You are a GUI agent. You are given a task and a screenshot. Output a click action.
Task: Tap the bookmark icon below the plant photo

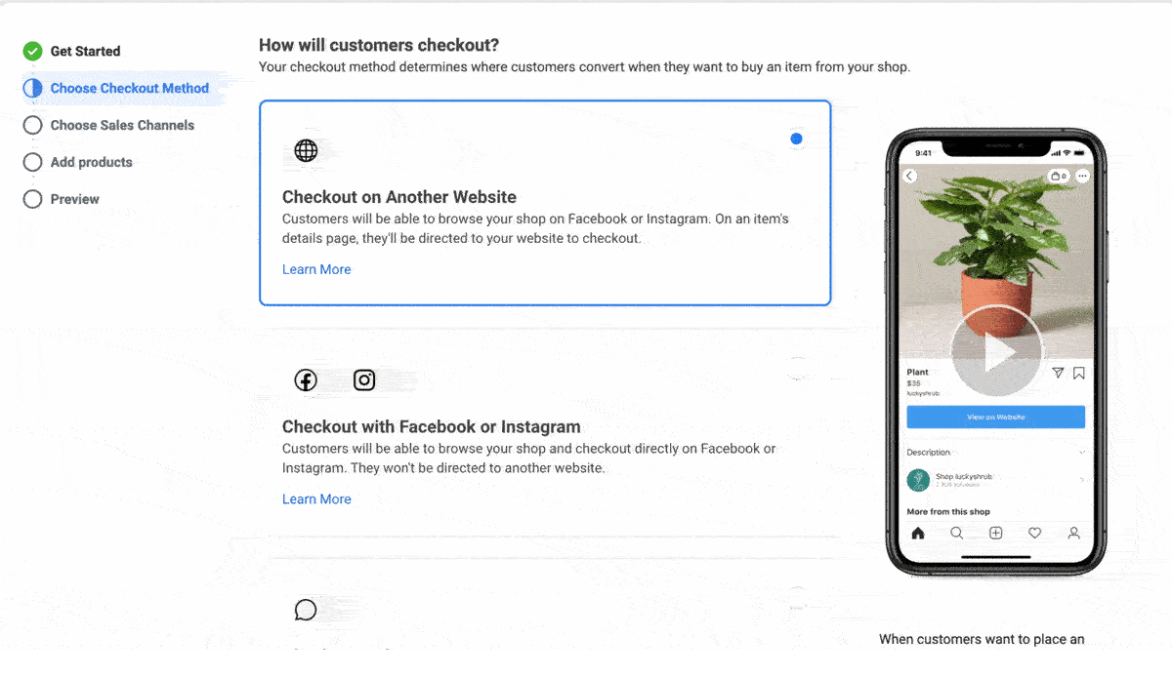[x=1079, y=373]
